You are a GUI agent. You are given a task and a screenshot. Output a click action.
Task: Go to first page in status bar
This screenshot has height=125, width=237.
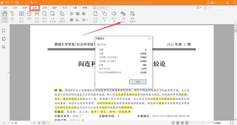tap(4, 123)
